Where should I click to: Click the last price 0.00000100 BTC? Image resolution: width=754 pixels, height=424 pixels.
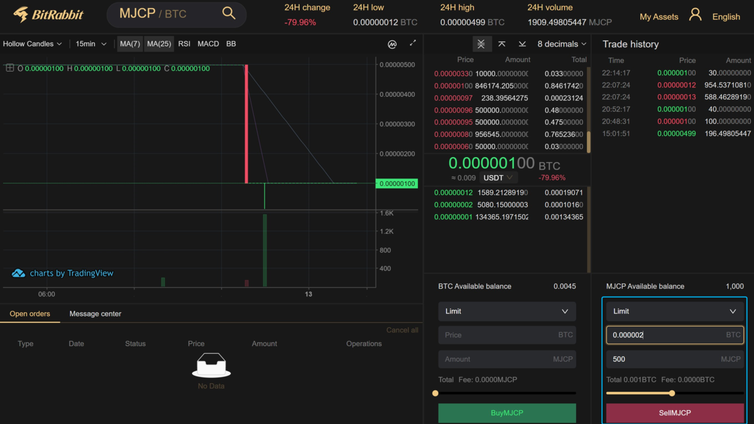click(504, 164)
